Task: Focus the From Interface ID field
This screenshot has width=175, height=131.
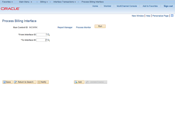Action: coord(42,35)
